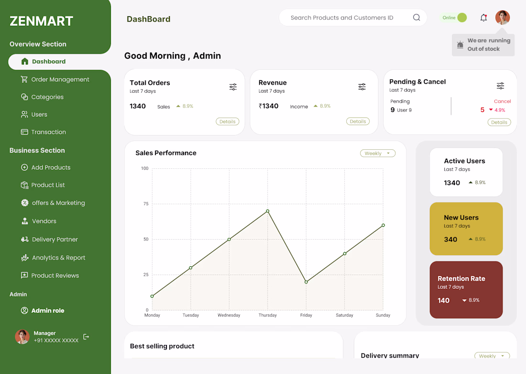Open filter settings on Total Orders card
The image size is (526, 374).
click(233, 87)
